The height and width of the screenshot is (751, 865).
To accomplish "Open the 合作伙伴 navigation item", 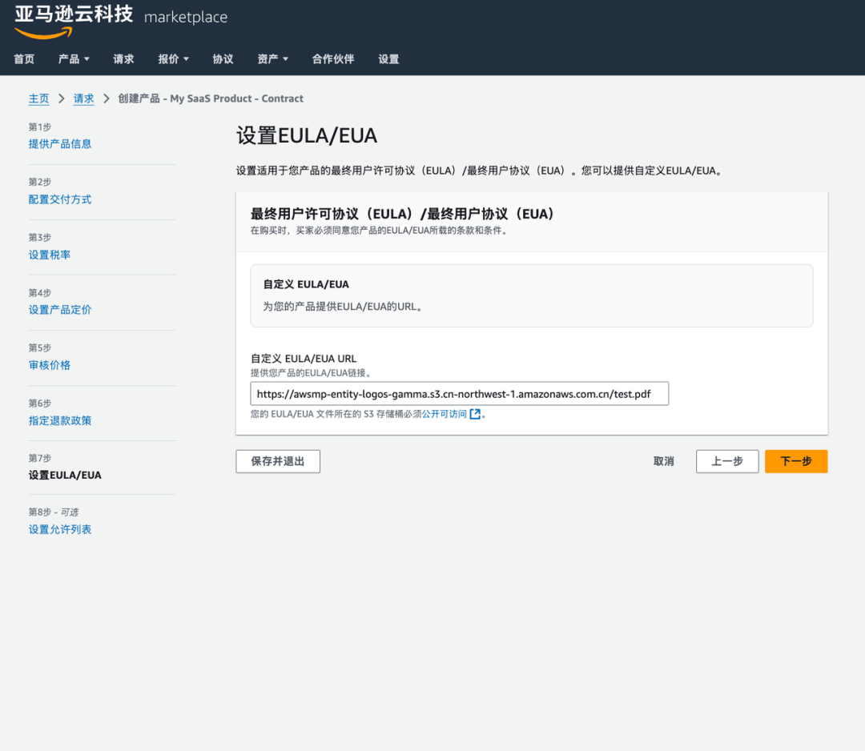I will coord(332,58).
